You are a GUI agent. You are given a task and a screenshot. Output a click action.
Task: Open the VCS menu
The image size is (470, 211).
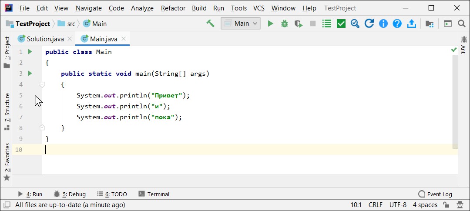(x=258, y=8)
